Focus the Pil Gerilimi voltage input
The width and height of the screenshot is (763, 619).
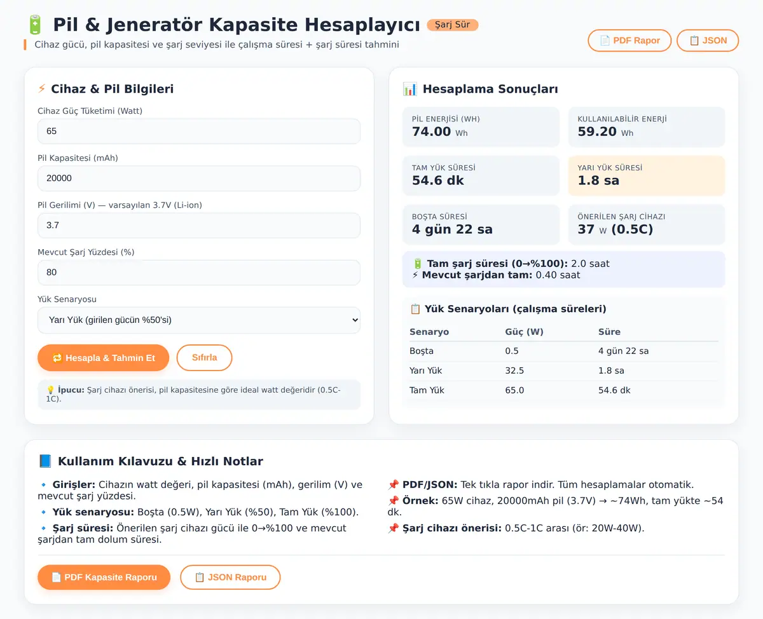pos(199,226)
